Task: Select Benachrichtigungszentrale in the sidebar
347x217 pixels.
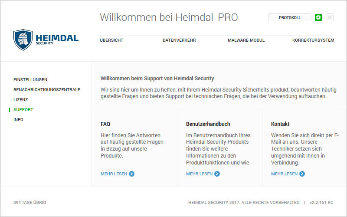Action: [x=47, y=90]
